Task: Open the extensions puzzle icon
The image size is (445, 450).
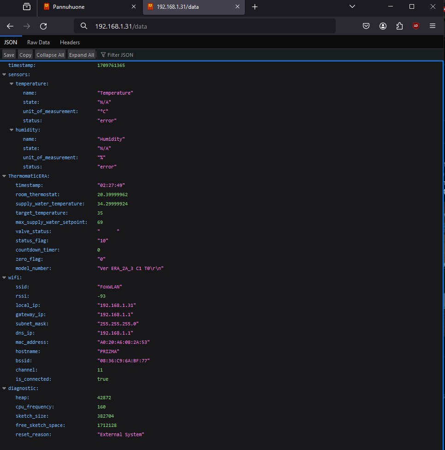Action: [x=399, y=26]
